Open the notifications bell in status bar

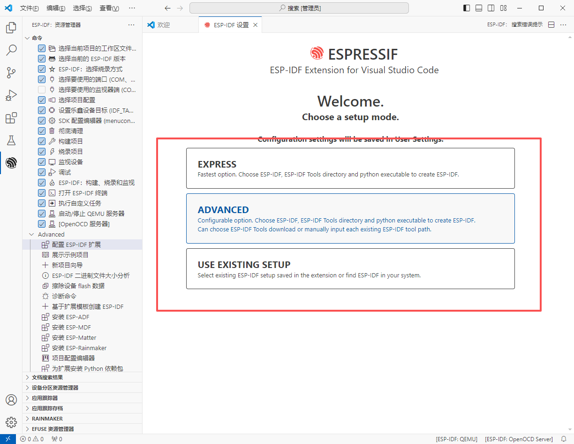coord(564,439)
